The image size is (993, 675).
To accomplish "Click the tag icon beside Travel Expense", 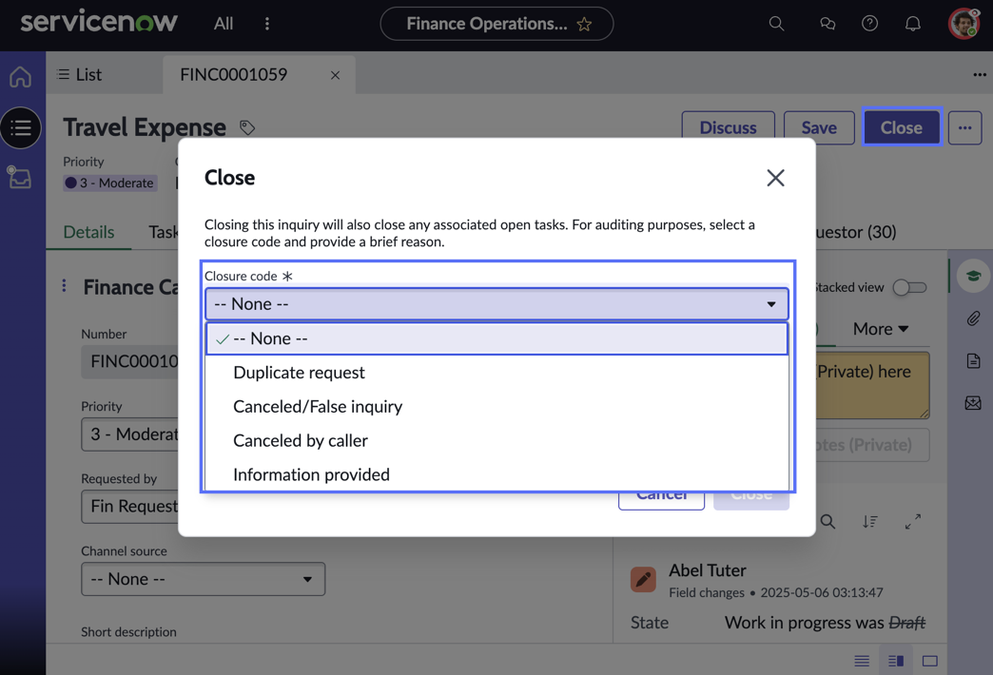I will point(247,128).
